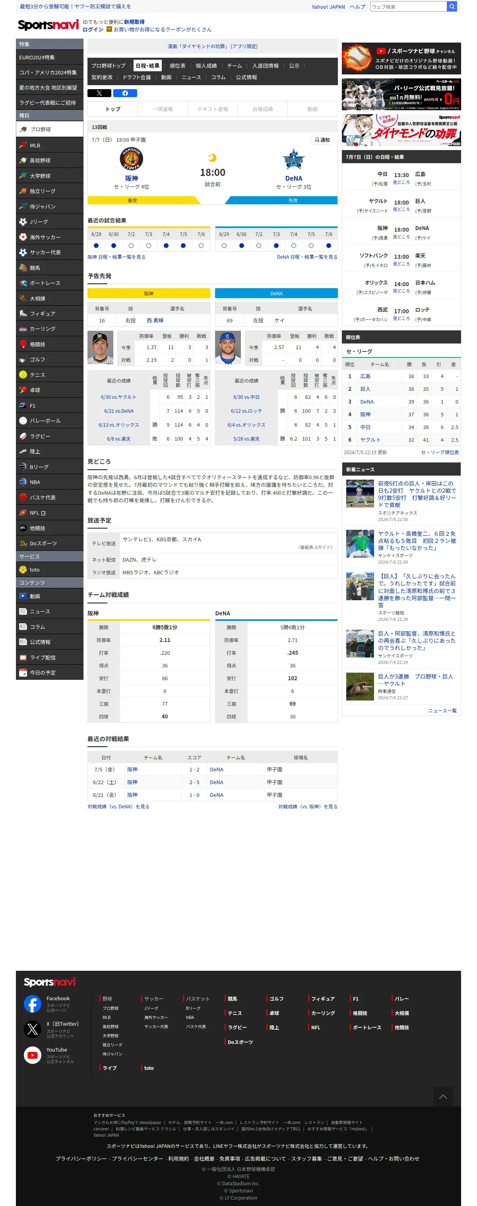Viewport: 477px width, 1206px height.
Task: Click the Hanshin Tigers team logo
Action: (132, 159)
